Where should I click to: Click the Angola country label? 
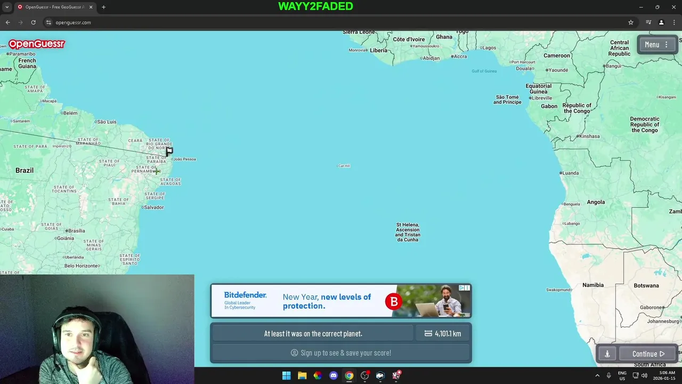tap(596, 202)
